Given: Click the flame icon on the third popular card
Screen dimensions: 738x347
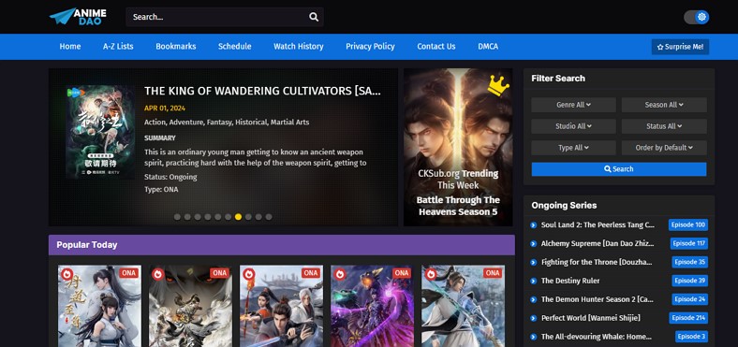Looking at the screenshot, I should pos(248,274).
